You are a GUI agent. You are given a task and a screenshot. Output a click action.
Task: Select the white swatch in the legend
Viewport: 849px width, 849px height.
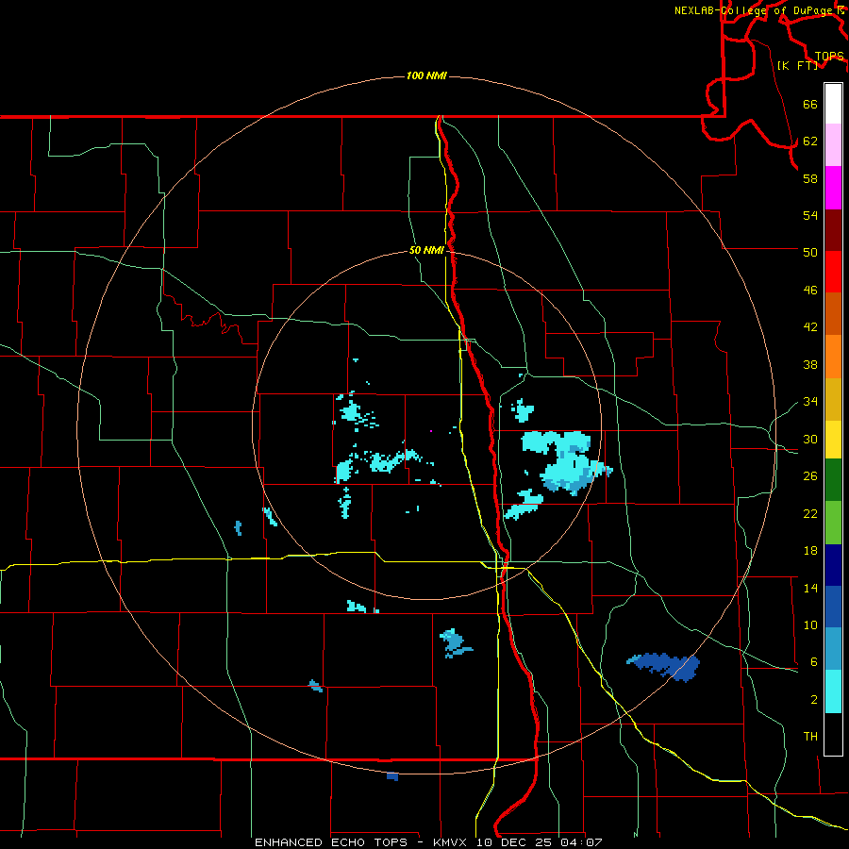tap(833, 104)
